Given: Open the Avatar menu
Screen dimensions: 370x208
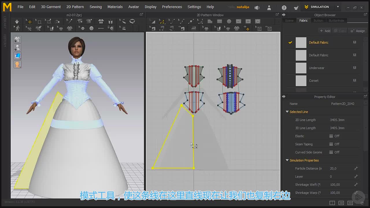Looking at the screenshot, I should click(x=134, y=7).
